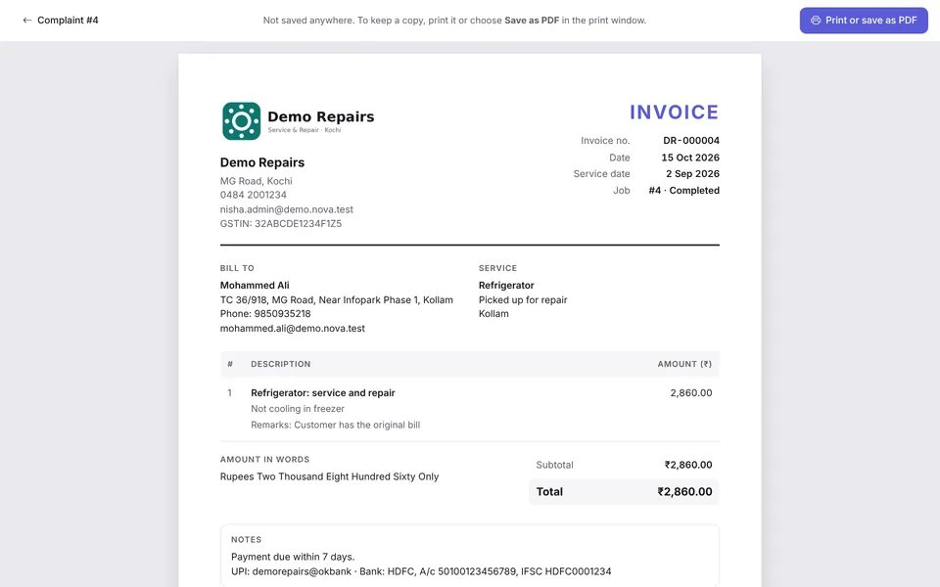Click the Refrigerator service title
This screenshot has width=940, height=587.
[x=506, y=286]
